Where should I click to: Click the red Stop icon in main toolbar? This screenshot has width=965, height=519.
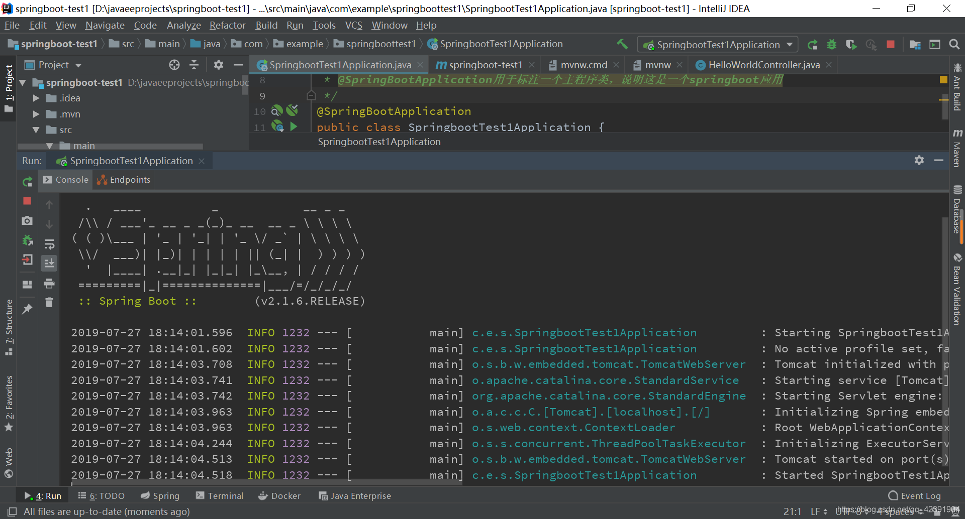click(891, 44)
